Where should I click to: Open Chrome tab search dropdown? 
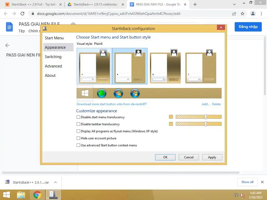tap(234, 4)
